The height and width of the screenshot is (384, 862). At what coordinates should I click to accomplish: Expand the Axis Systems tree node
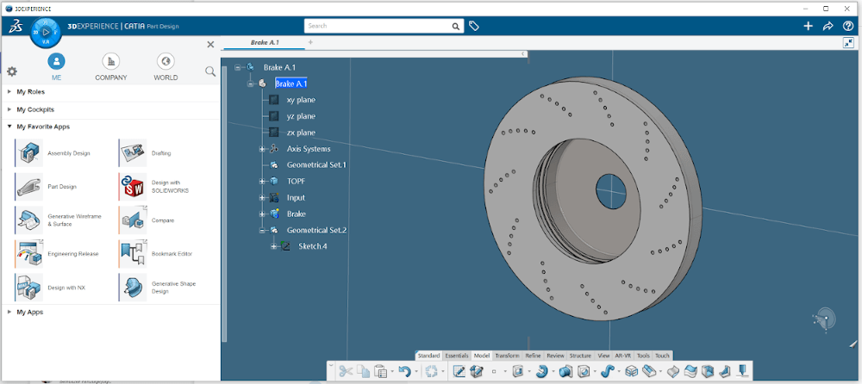pos(262,149)
